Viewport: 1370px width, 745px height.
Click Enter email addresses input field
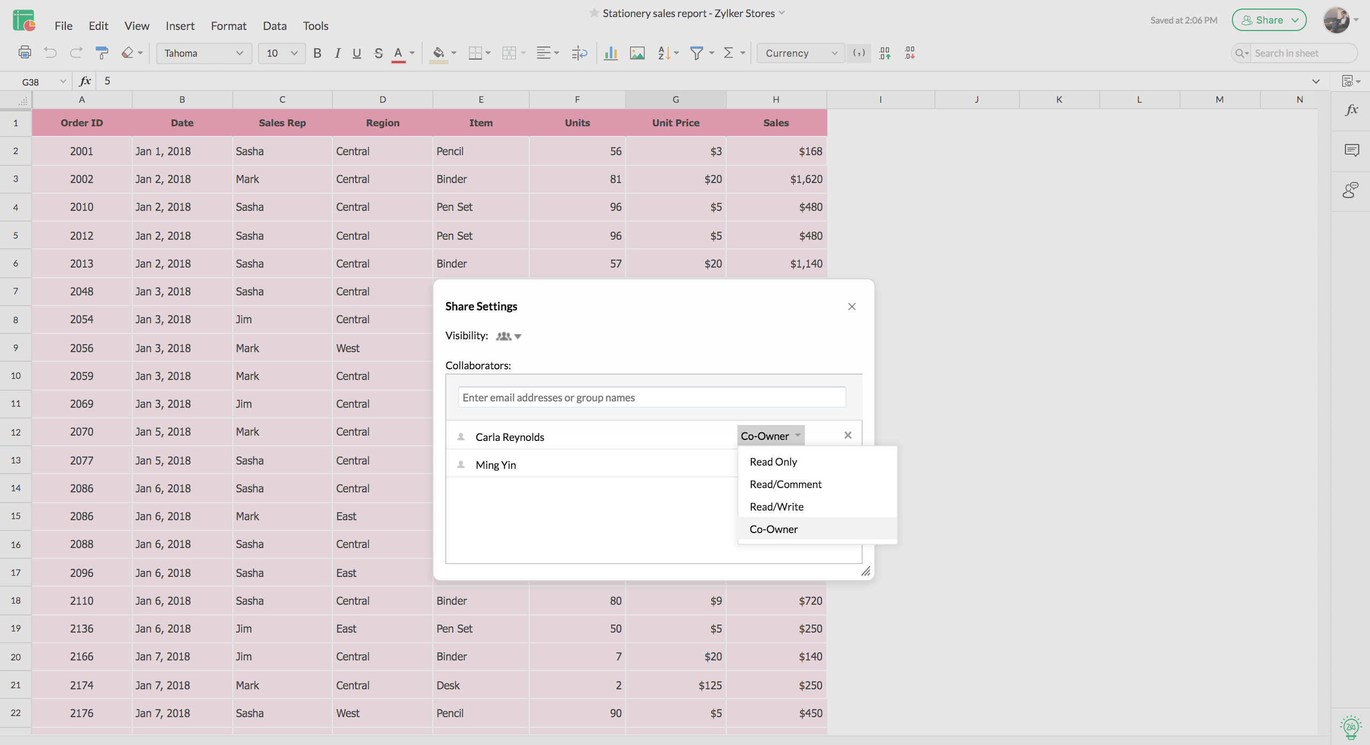click(x=652, y=397)
